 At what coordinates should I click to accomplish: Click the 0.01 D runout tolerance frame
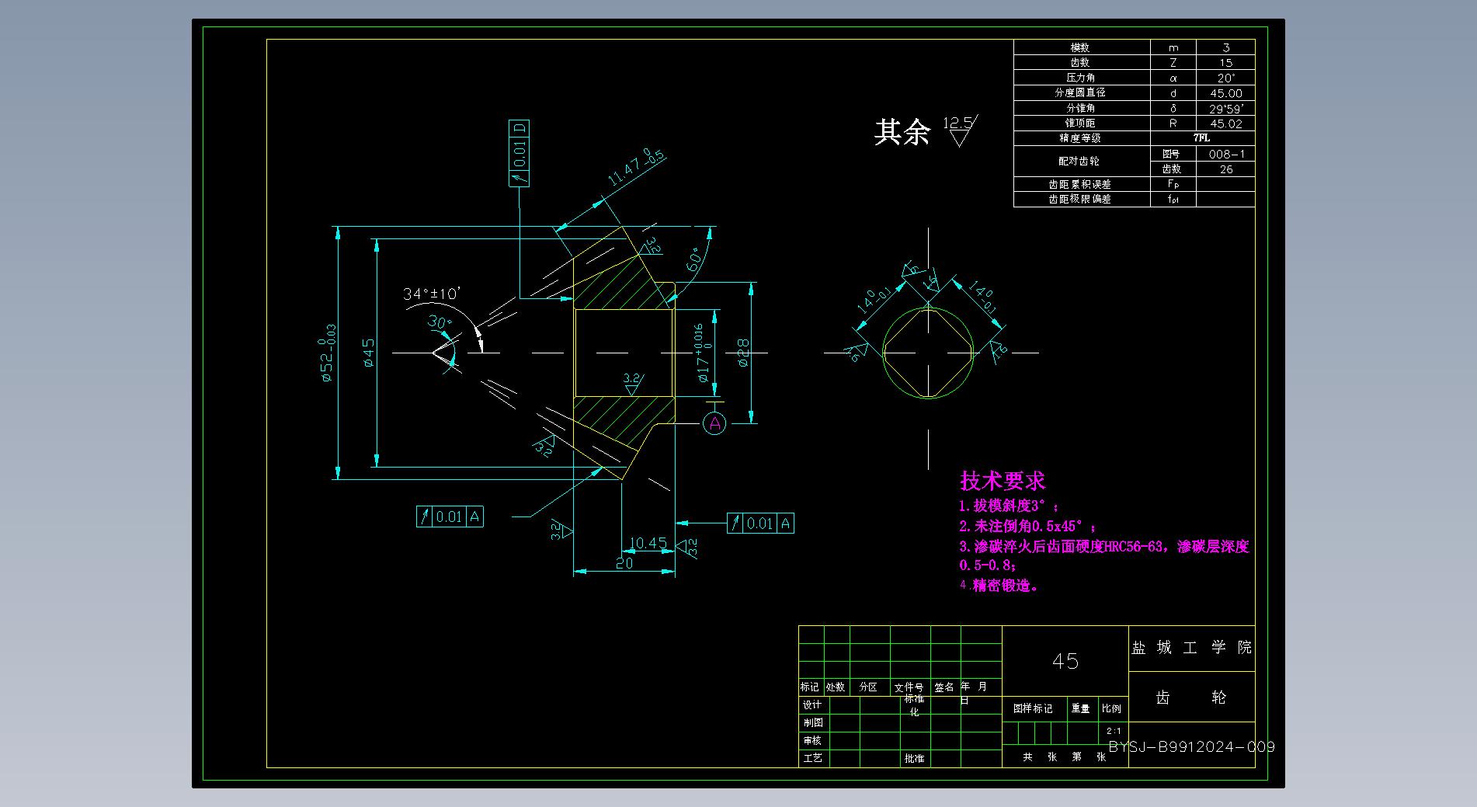[x=520, y=153]
